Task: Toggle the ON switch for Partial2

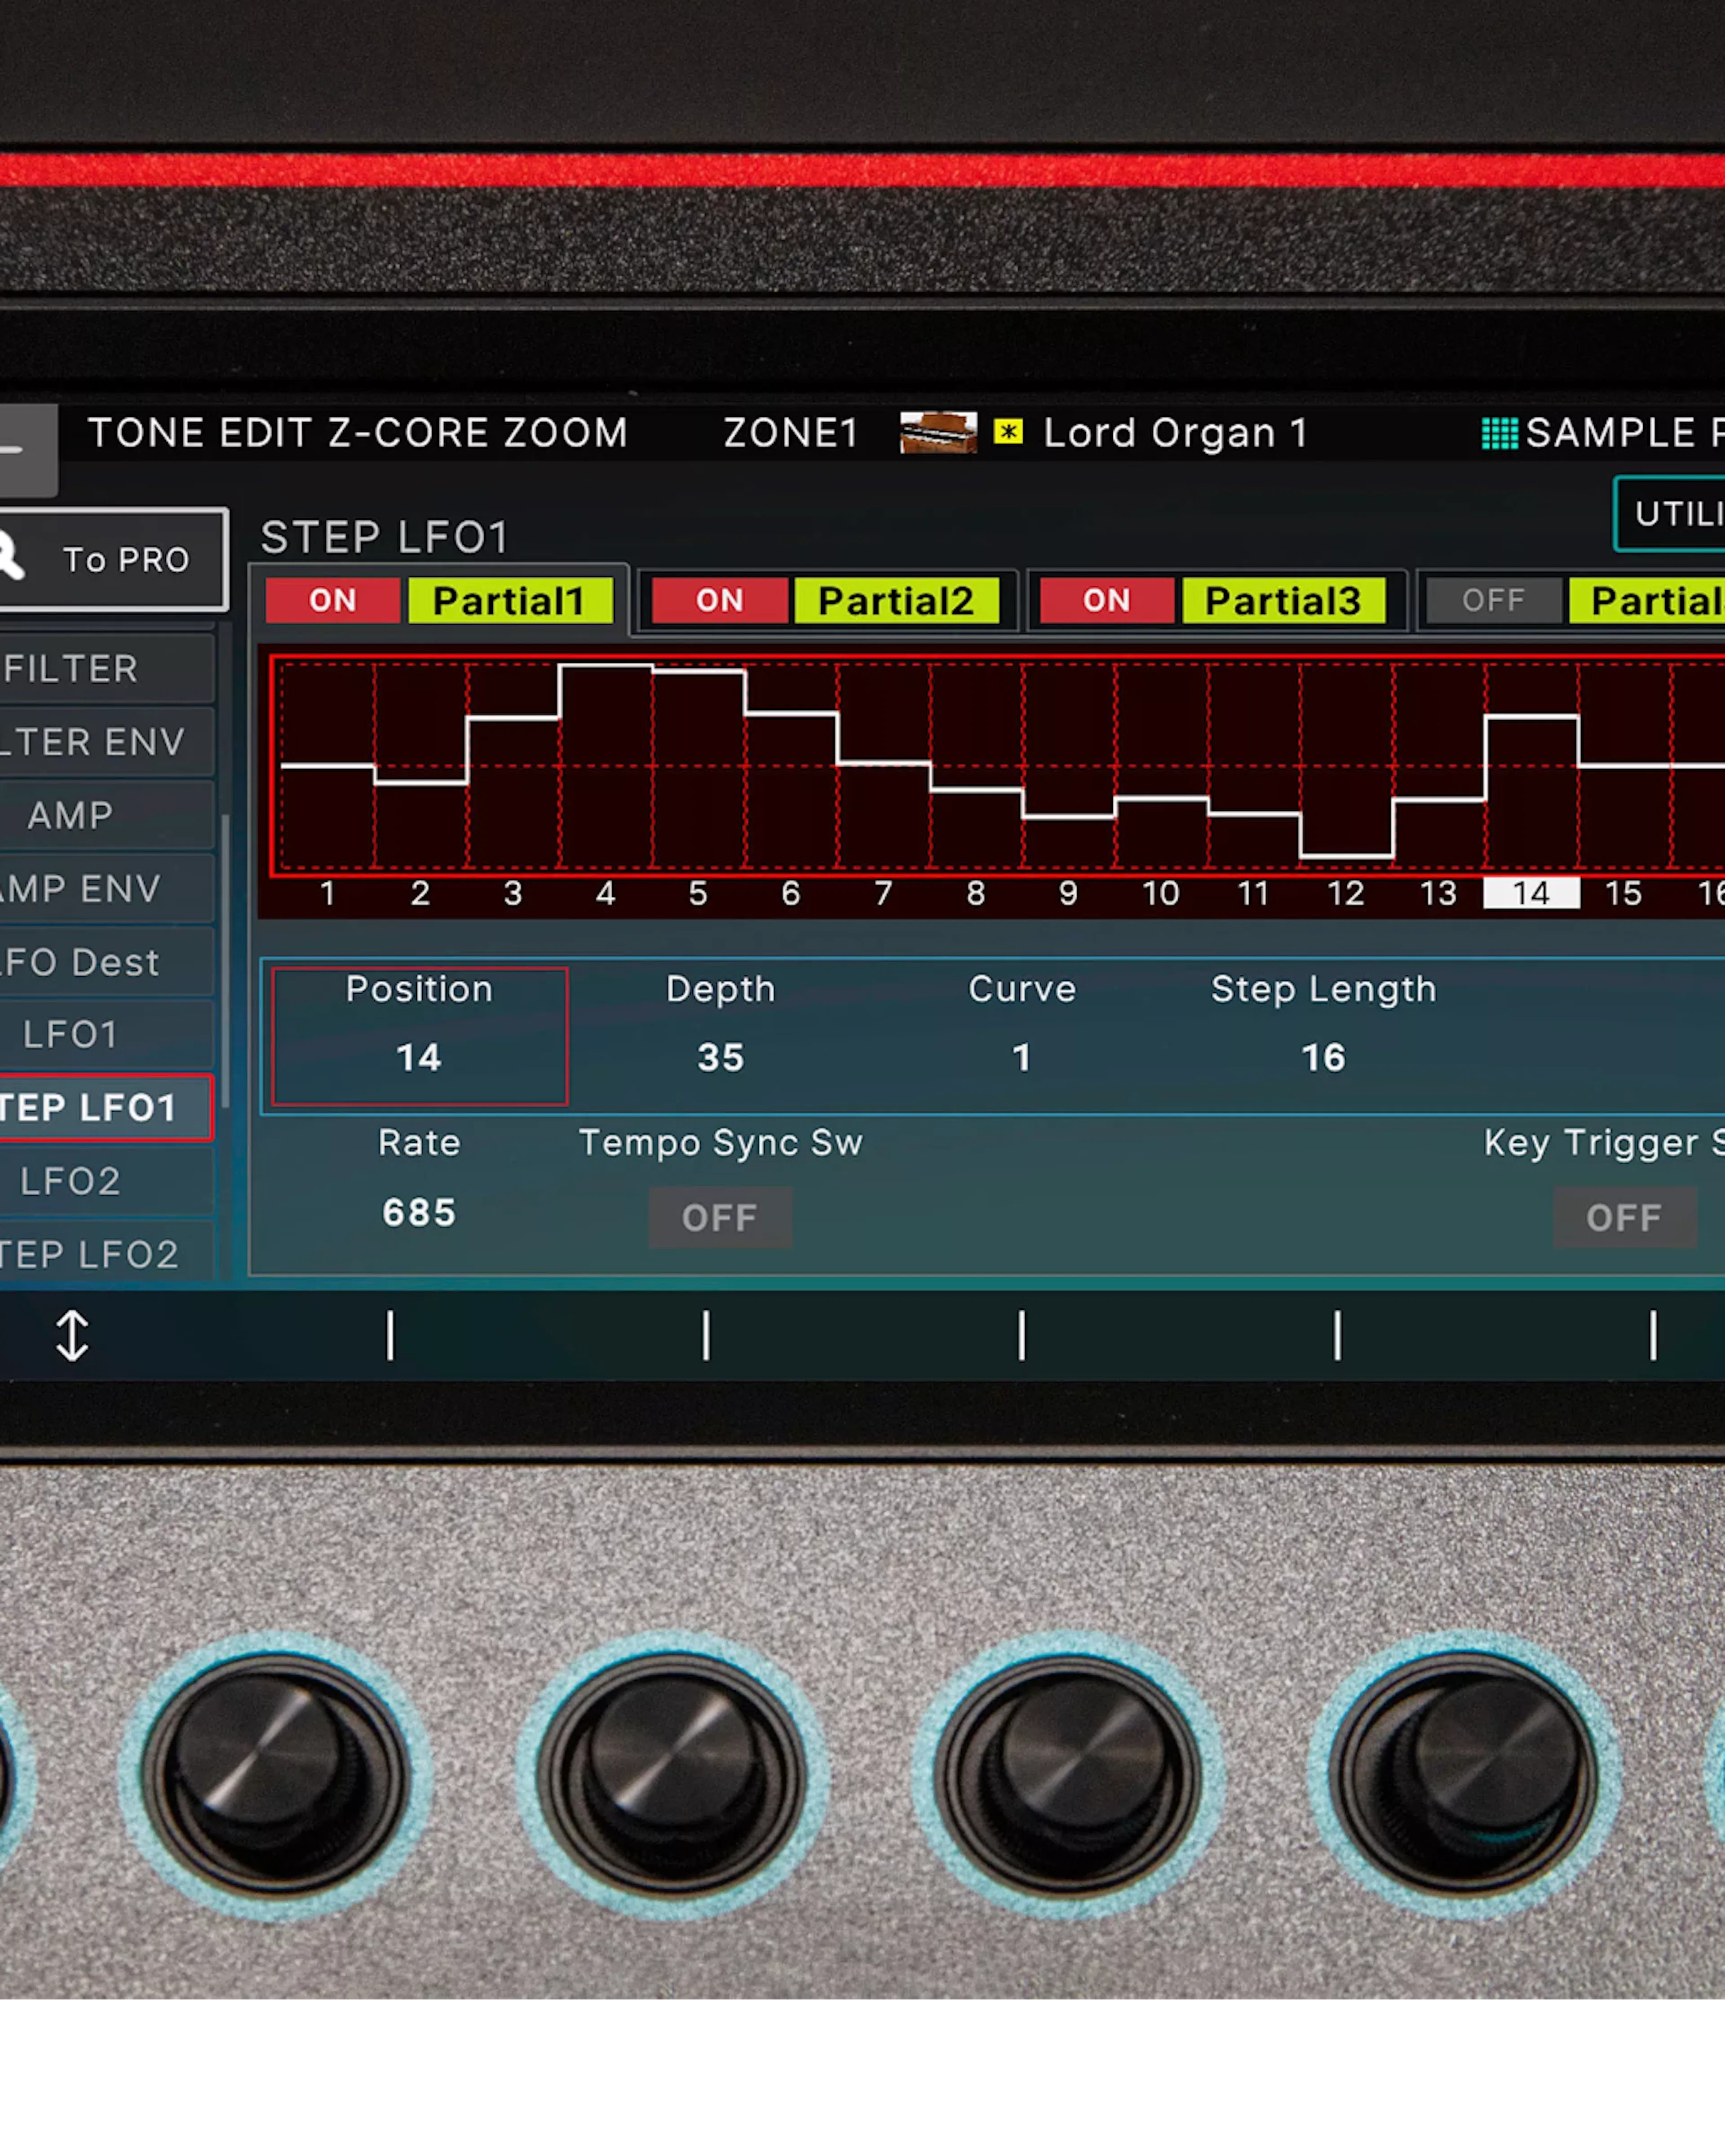Action: (x=720, y=600)
